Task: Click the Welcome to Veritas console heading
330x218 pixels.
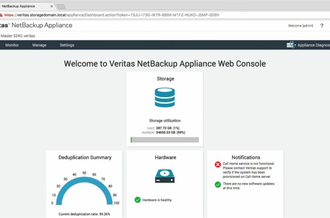Action: point(165,64)
